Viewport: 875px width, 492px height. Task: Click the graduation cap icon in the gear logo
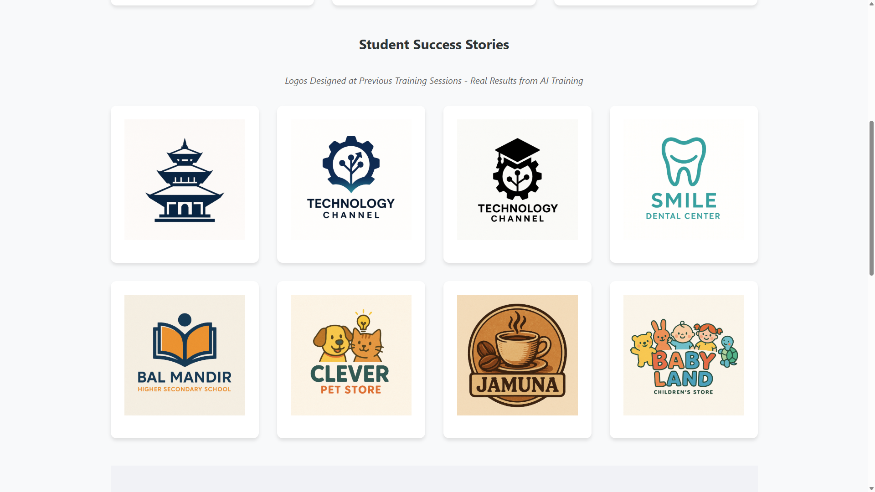pos(517,149)
